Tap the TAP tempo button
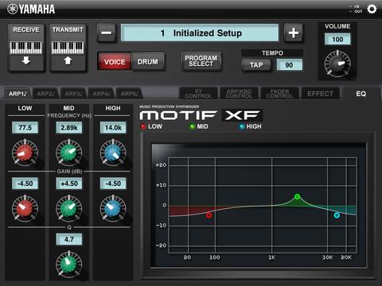The width and height of the screenshot is (382, 286). [x=256, y=65]
